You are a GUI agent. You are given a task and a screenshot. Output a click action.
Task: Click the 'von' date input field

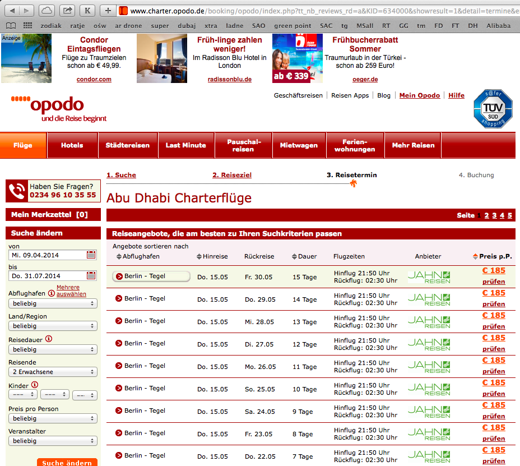47,255
